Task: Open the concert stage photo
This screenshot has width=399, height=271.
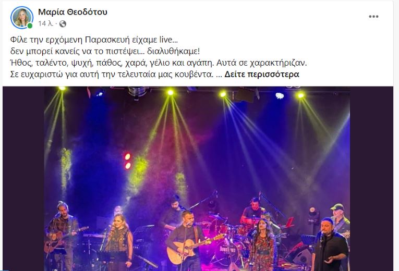Action: tap(197, 179)
